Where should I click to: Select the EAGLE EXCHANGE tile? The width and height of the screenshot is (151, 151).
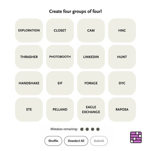(x=91, y=109)
